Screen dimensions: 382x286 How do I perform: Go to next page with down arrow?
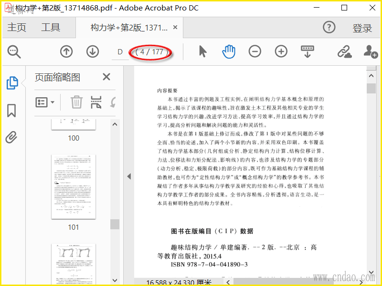(93, 51)
